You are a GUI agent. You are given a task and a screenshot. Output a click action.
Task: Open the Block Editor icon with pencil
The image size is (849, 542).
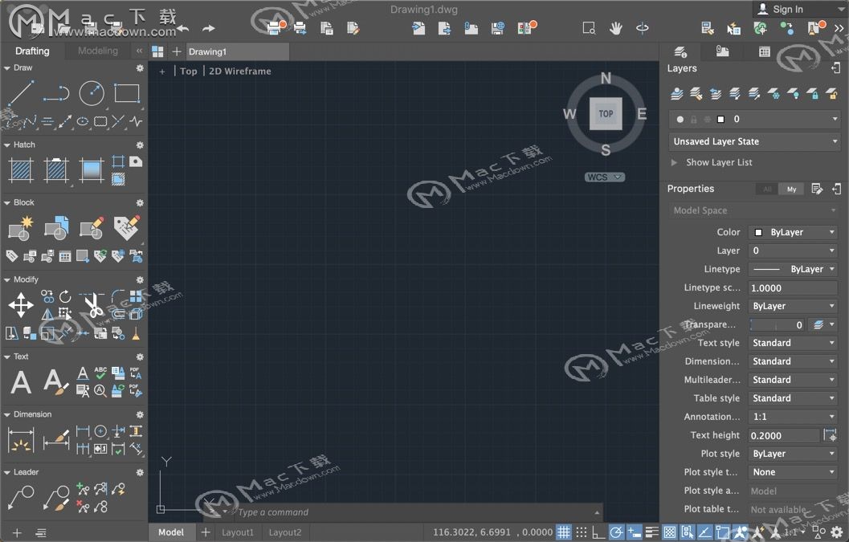coord(92,228)
